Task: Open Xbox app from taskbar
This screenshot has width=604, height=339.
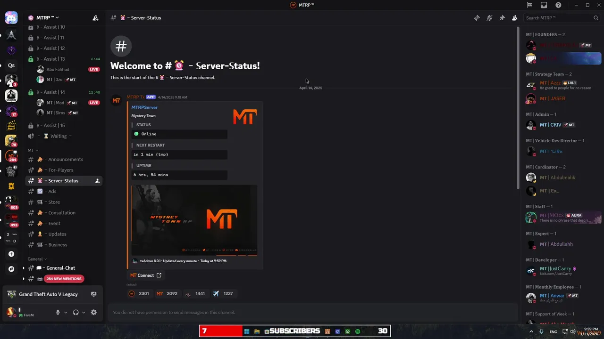Action: point(348,331)
